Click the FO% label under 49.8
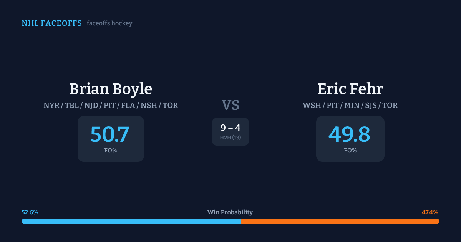 350,151
